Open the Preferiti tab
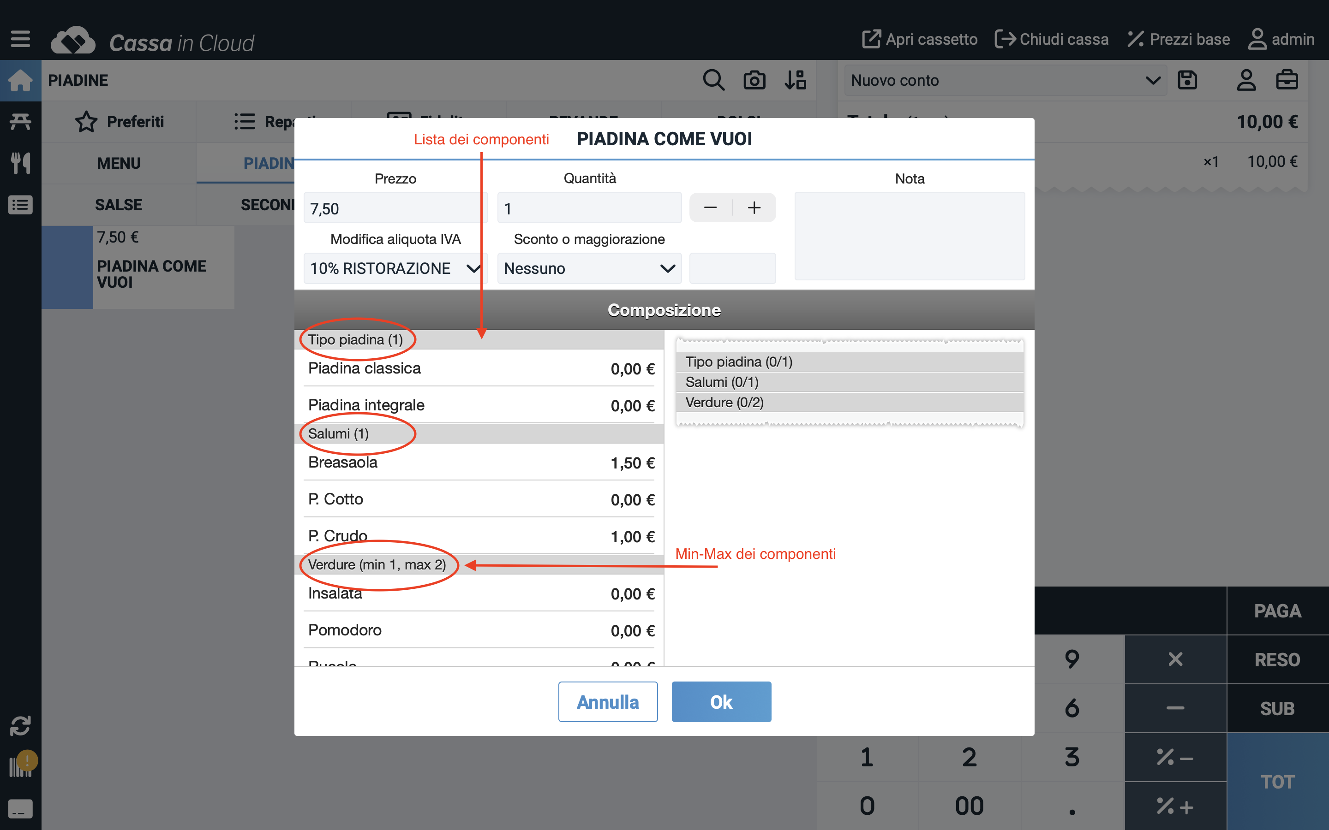The width and height of the screenshot is (1329, 830). click(x=119, y=121)
